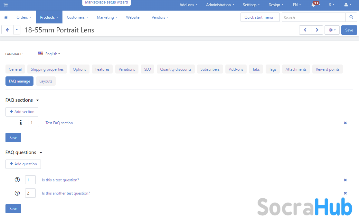Expand the Quick start menu
Image resolution: width=359 pixels, height=217 pixels.
click(x=260, y=17)
